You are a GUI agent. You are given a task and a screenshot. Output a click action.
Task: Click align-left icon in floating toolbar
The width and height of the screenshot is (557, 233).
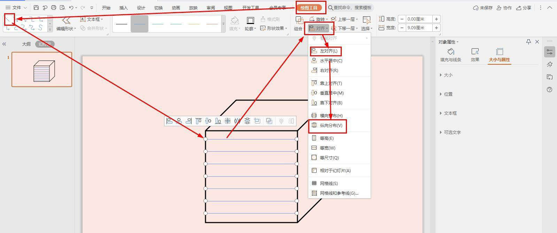point(169,121)
